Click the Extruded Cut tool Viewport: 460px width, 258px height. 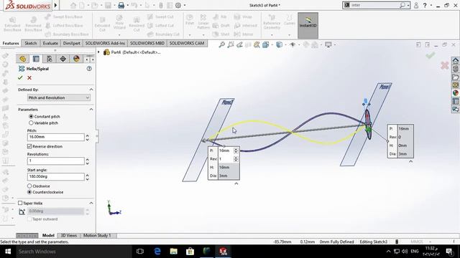coord(102,24)
